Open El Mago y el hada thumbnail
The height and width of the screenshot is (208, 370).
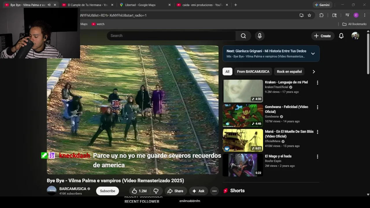pos(243,165)
